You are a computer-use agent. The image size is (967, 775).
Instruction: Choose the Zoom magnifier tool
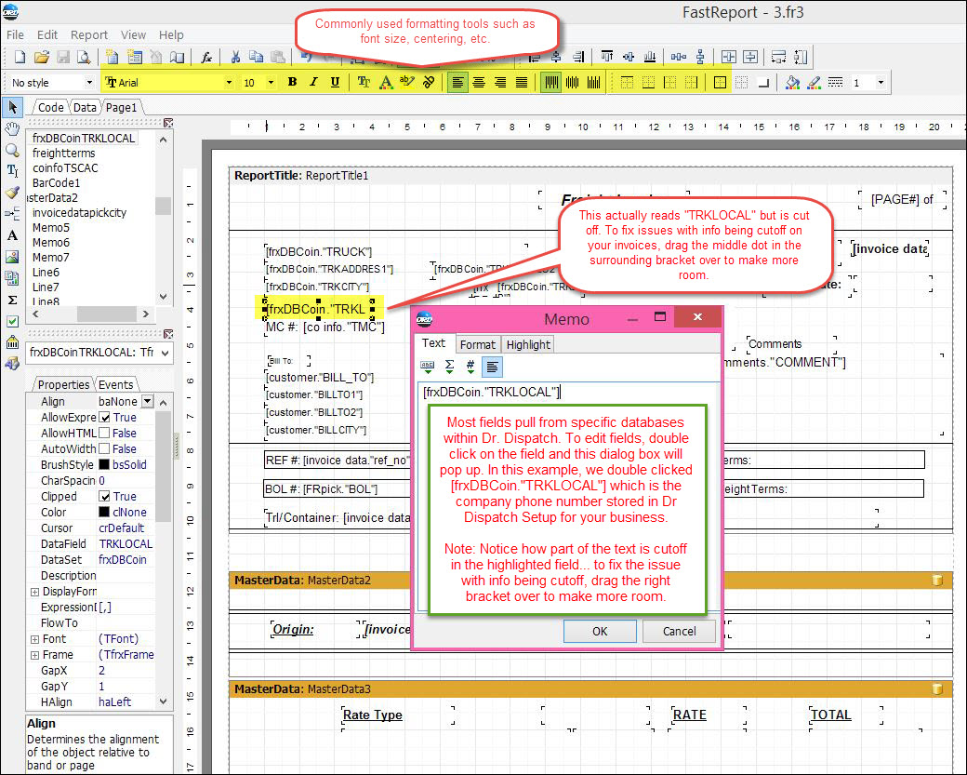coord(12,150)
